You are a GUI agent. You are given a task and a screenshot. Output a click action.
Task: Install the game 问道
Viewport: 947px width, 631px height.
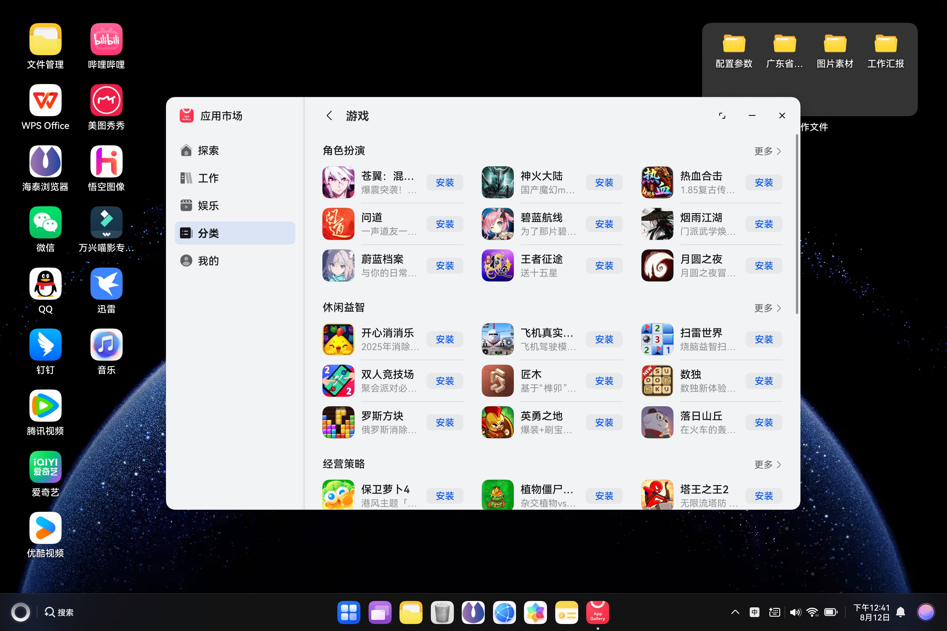tap(444, 224)
